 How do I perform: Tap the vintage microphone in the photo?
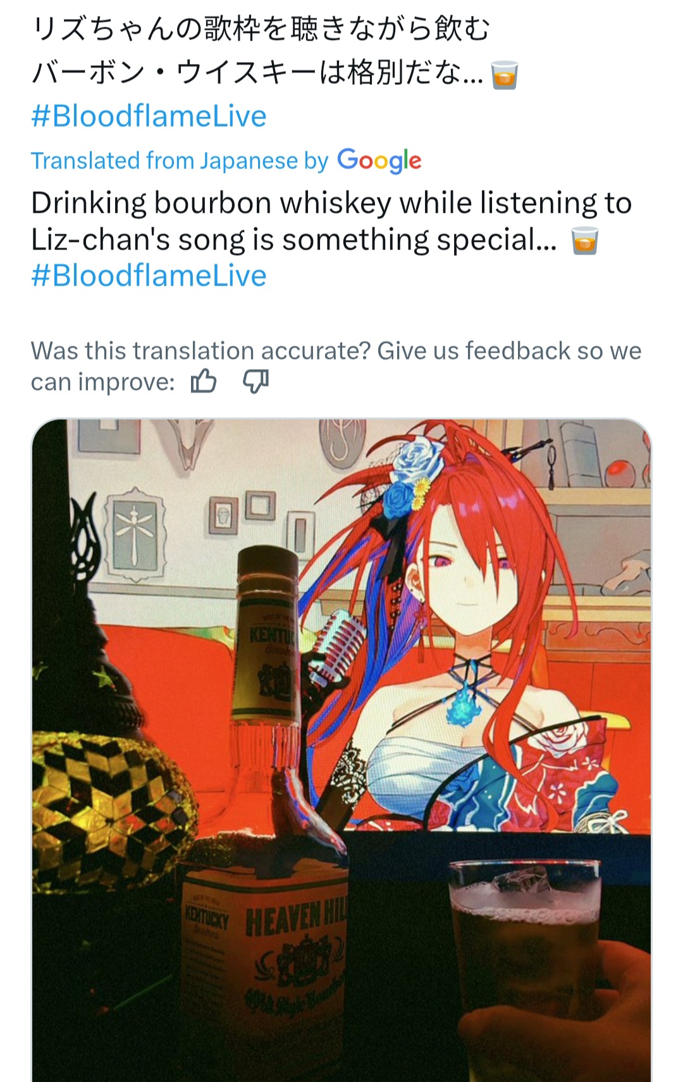click(x=332, y=646)
